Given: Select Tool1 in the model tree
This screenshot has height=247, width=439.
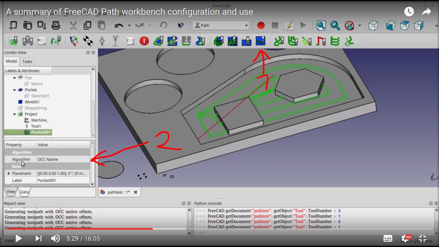Looking at the screenshot, I should click(36, 126).
